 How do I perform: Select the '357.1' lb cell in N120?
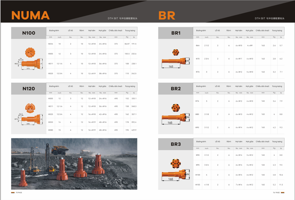pyautogui.click(x=134, y=114)
